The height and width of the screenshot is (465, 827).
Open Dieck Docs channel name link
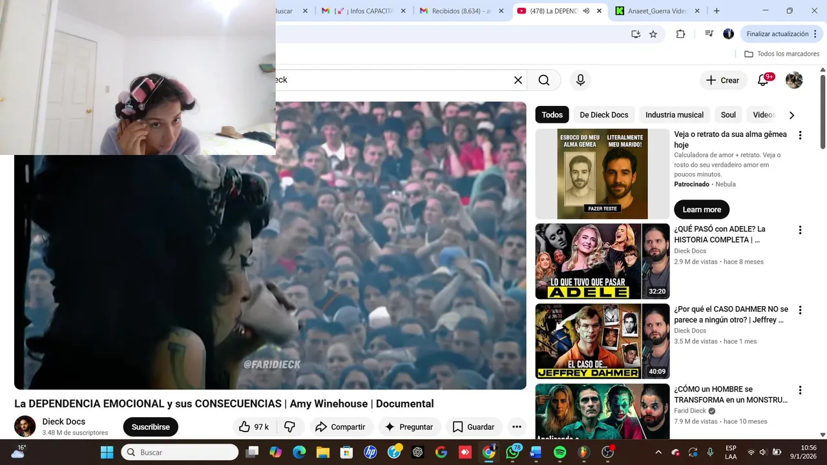63,422
